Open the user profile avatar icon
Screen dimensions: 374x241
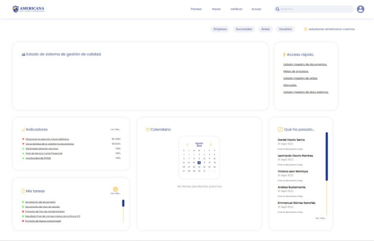(360, 9)
